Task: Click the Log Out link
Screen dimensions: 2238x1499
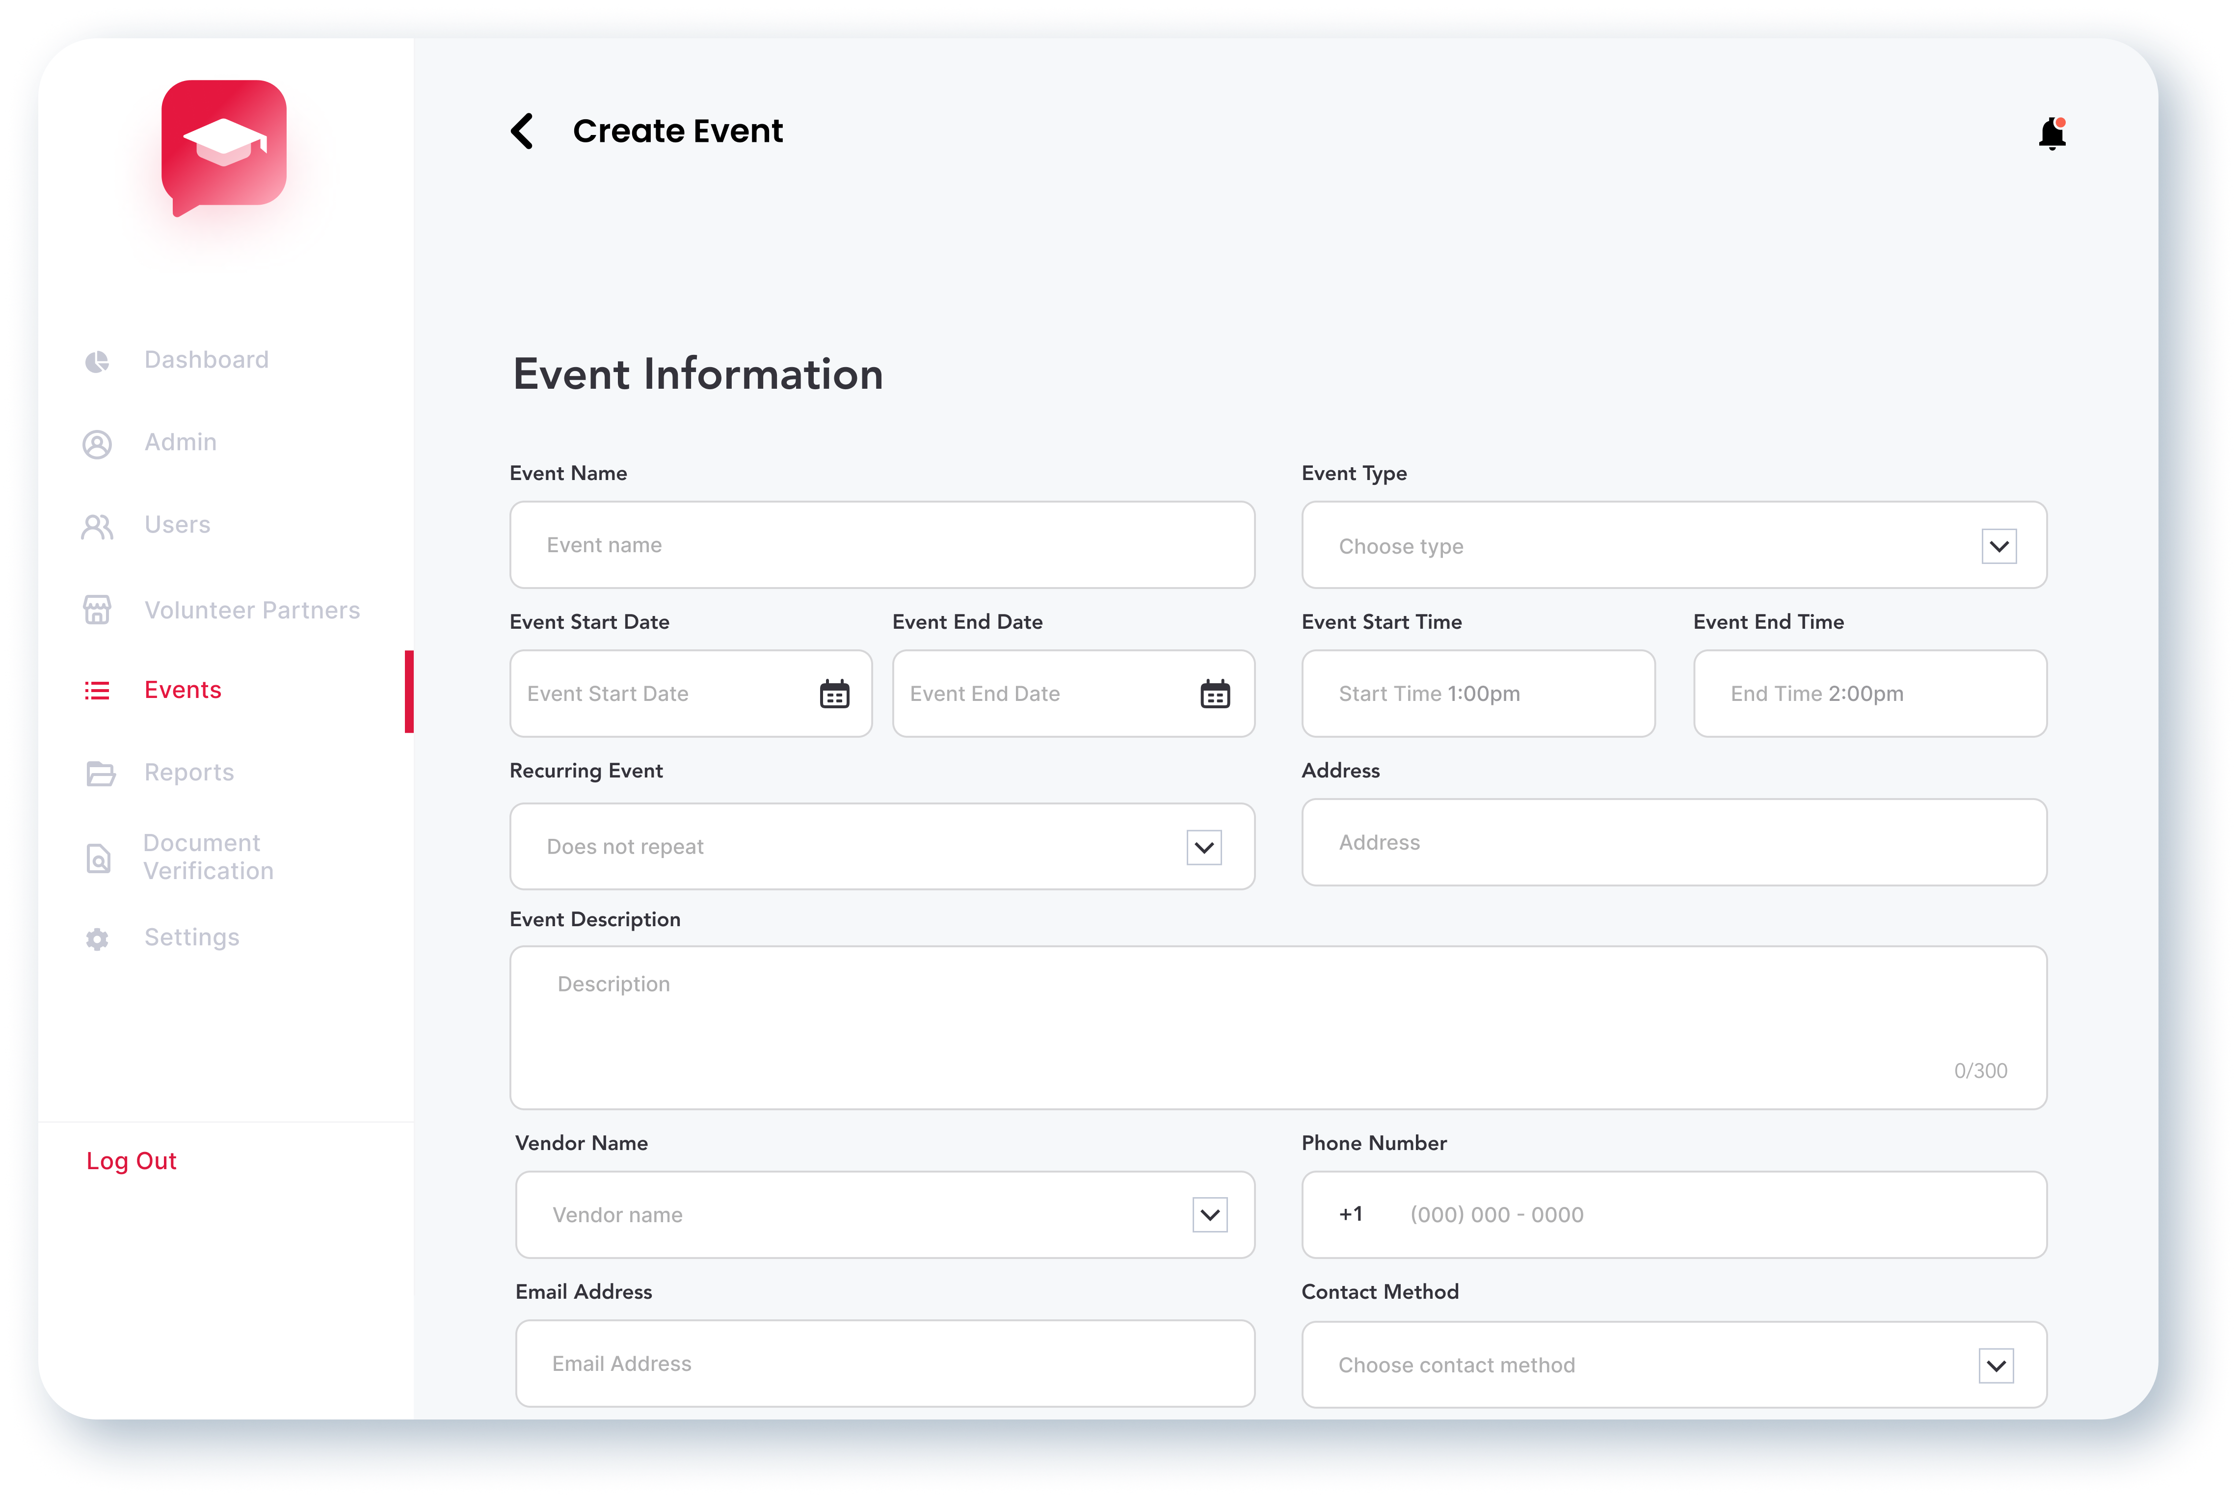Action: pos(131,1161)
